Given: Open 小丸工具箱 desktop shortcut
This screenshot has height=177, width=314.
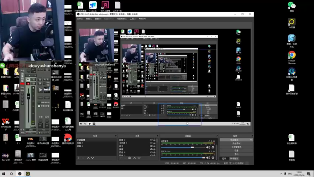Looking at the screenshot, I should click(x=105, y=6).
